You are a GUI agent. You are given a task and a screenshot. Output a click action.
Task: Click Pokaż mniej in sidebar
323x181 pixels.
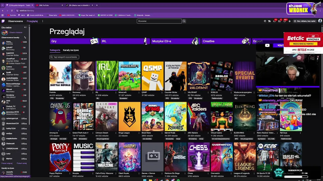pyautogui.click(x=22, y=163)
